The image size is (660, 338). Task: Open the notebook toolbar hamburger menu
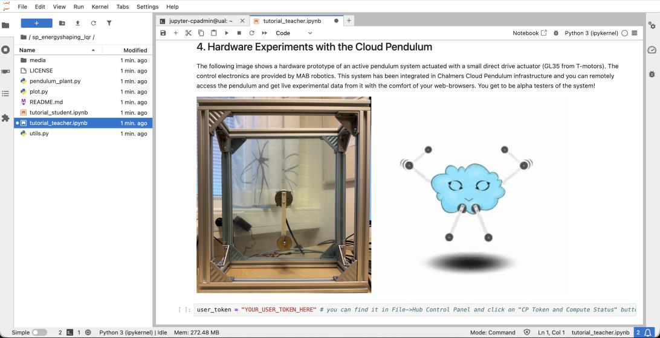635,33
